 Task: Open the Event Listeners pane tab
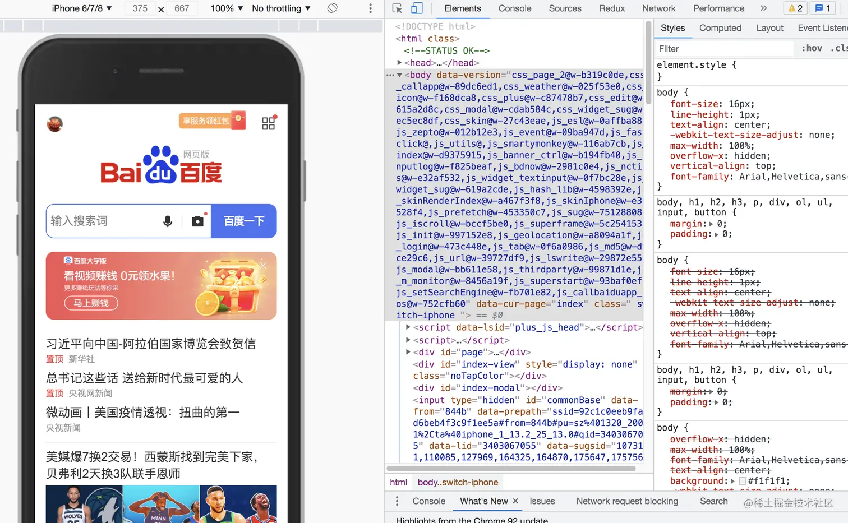point(822,28)
